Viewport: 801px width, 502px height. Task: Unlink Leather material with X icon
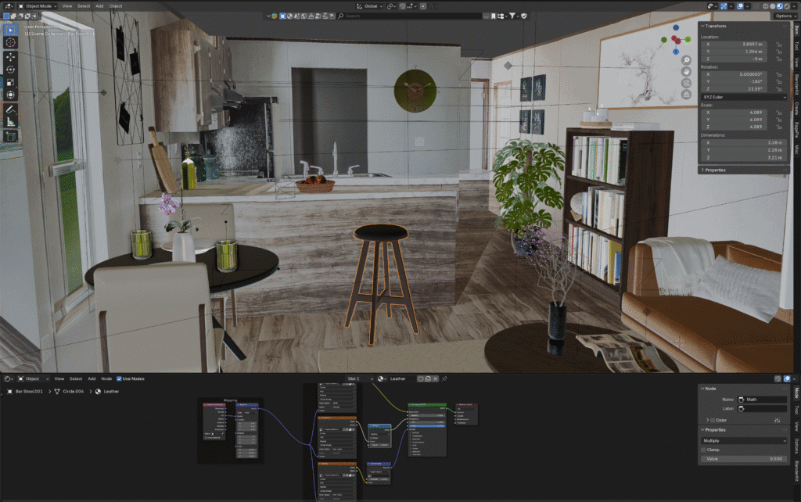(435, 379)
